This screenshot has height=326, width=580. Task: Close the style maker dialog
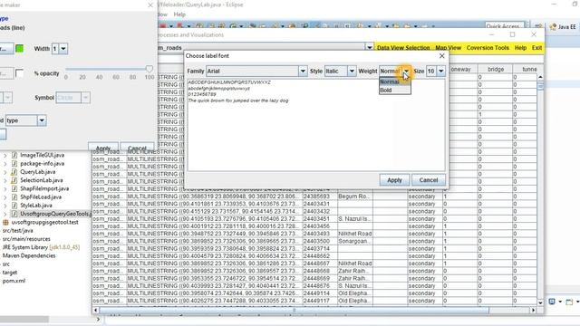click(x=150, y=5)
